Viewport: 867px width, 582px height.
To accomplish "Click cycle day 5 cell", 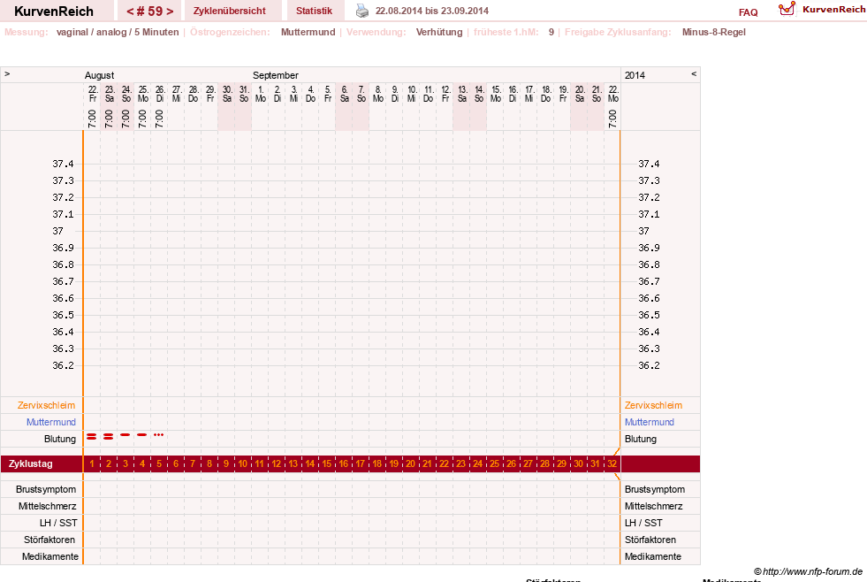I will pos(159,463).
